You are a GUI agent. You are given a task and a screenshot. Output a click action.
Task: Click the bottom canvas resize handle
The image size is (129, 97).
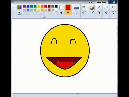coord(77,93)
